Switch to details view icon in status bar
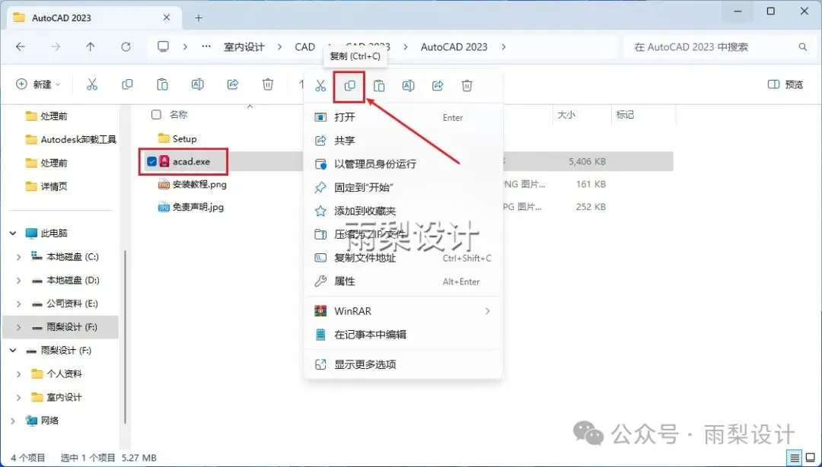 point(795,458)
